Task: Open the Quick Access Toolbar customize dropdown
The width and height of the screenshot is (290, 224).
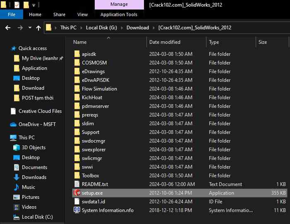Action: (34, 5)
